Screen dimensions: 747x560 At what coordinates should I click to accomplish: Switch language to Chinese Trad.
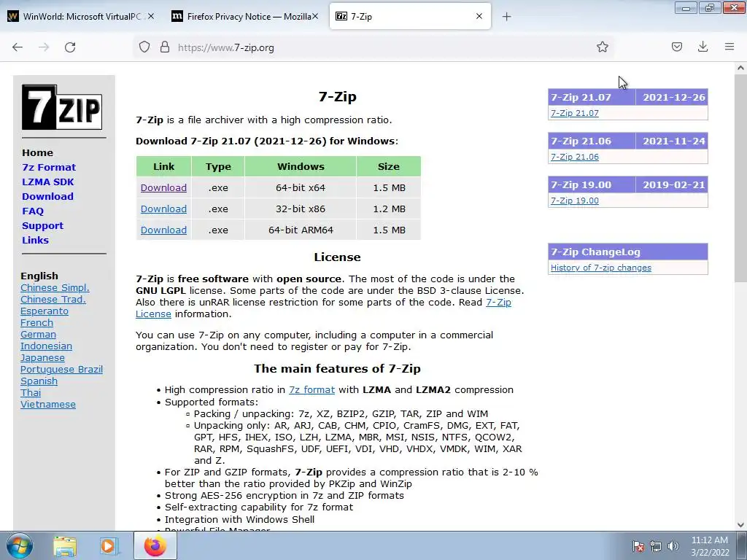[x=53, y=300]
